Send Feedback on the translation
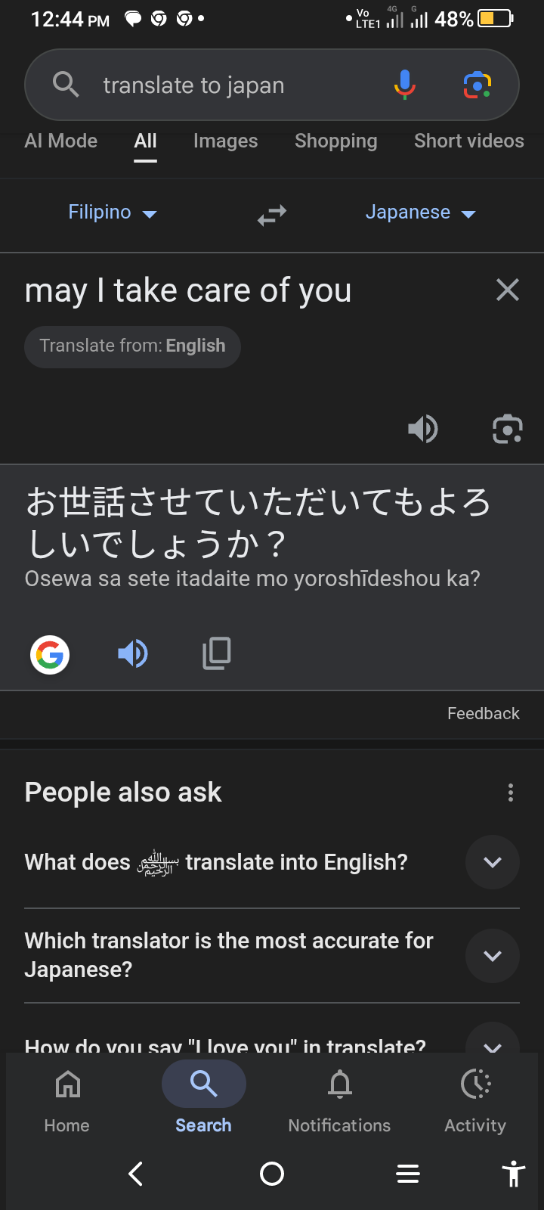 pyautogui.click(x=483, y=714)
